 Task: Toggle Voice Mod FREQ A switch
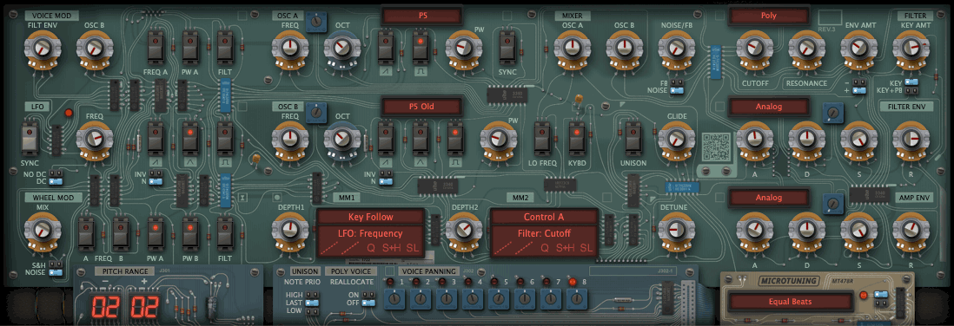click(x=156, y=48)
